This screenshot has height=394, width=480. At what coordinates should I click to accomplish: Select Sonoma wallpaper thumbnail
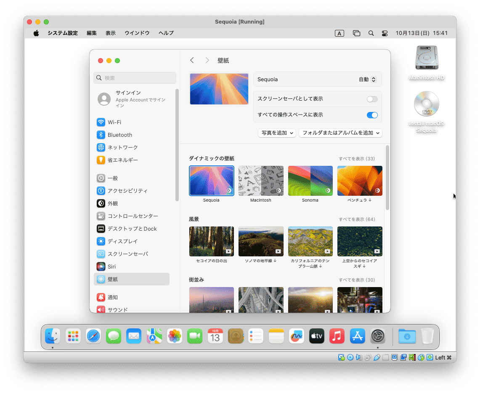pos(310,181)
